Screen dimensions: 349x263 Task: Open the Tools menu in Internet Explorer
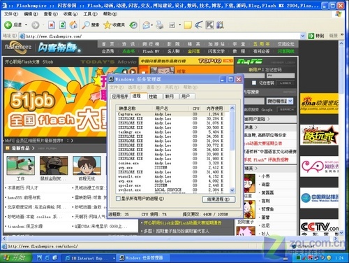click(x=90, y=14)
